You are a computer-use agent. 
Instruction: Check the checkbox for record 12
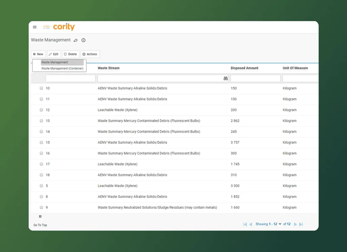[x=41, y=110]
